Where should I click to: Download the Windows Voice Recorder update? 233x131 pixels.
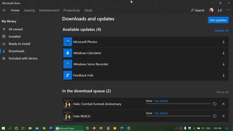click(x=223, y=64)
